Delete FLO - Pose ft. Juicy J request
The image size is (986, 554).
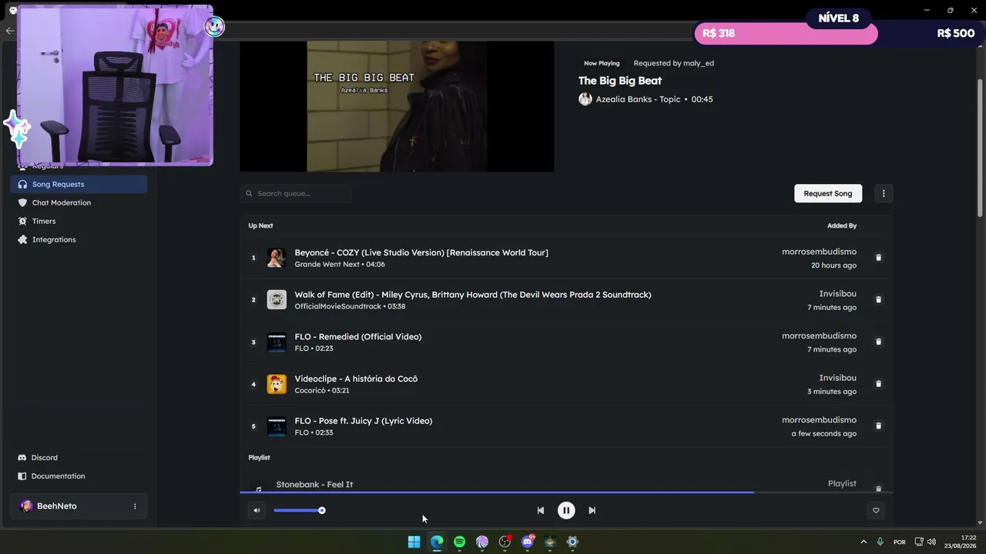[878, 426]
